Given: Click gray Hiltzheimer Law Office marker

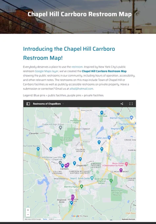Looking at the screenshot, I should coord(60,163).
